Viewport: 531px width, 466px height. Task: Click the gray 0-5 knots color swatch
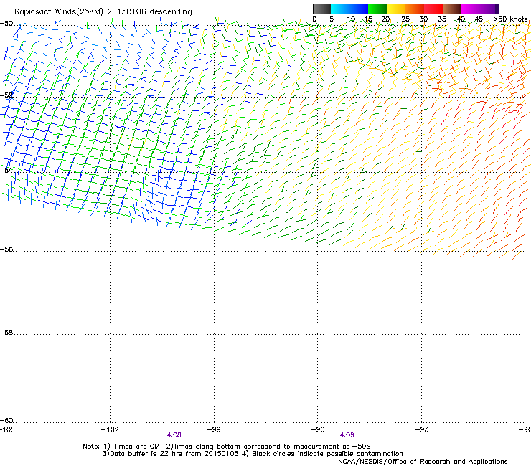point(321,9)
